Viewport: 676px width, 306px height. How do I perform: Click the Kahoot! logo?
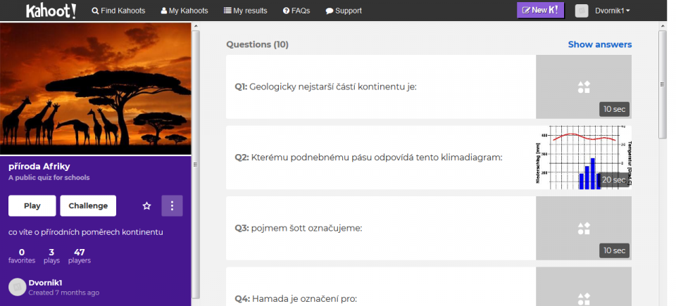[x=51, y=11]
